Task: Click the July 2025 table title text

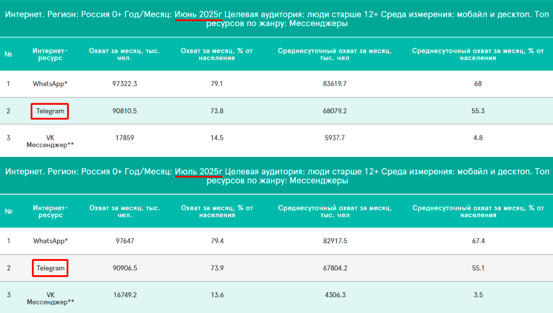Action: pos(276,176)
